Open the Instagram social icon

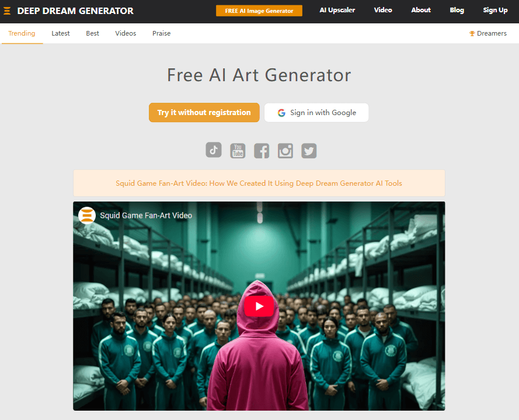[285, 151]
